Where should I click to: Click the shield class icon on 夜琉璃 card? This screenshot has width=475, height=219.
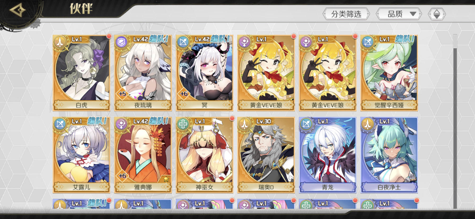tap(122, 42)
